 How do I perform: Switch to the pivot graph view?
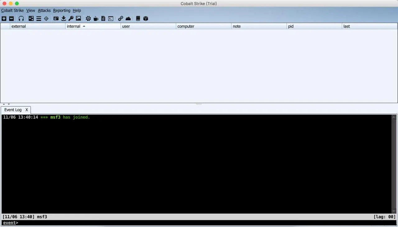click(31, 19)
